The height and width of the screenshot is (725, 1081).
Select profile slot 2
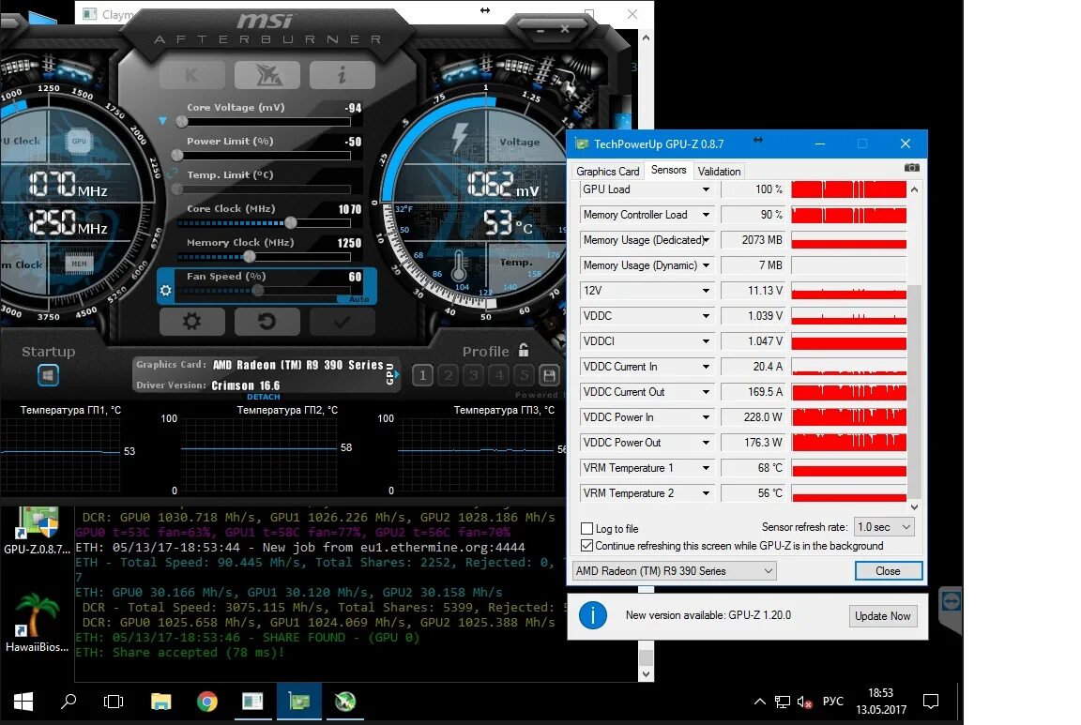tap(449, 375)
